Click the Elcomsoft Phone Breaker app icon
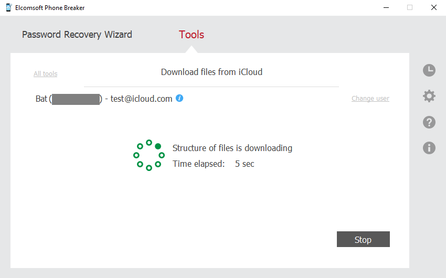 click(x=9, y=8)
